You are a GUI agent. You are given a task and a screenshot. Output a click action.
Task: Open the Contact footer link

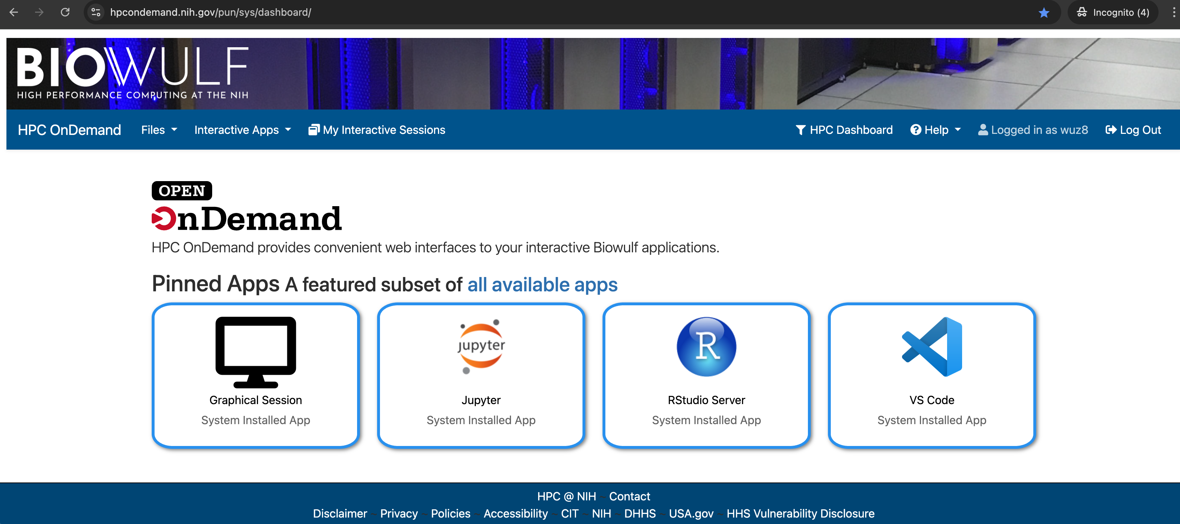pyautogui.click(x=629, y=496)
